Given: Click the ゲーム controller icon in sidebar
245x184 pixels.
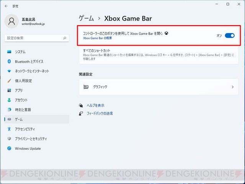Looking at the screenshot, I should (x=9, y=119).
